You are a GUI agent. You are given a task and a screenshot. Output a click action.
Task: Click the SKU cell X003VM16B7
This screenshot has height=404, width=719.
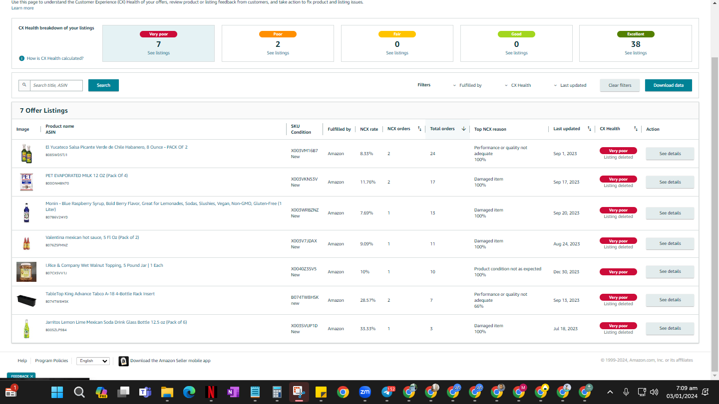[x=305, y=151]
